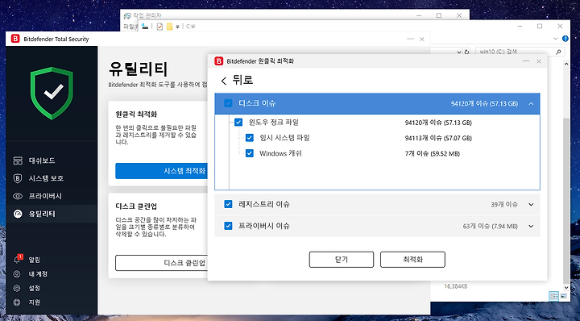Image resolution: width=580 pixels, height=321 pixels.
Task: Click the Explorer scrollbar up arrow
Action: click(566, 64)
